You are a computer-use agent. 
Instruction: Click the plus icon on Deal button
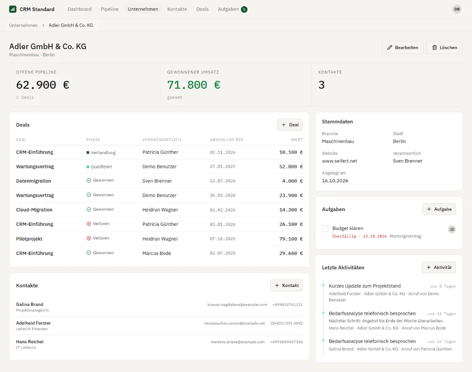tap(284, 125)
